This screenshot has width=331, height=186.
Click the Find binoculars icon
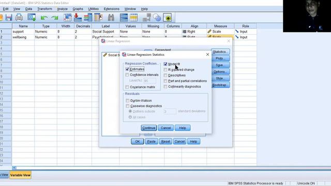111,18
